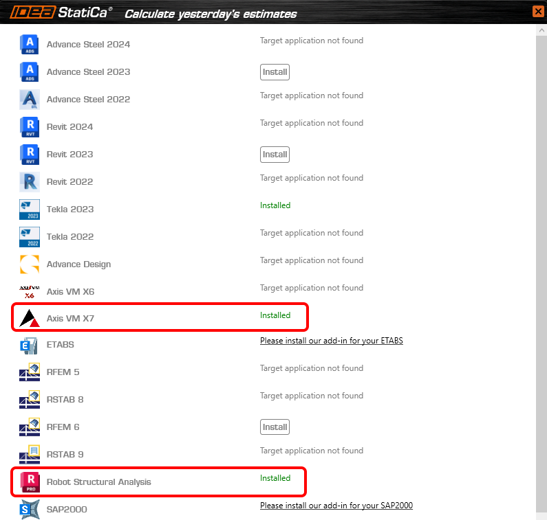Screen dimensions: 547x520
Task: Click the RSTAB 8 icon
Action: 30,400
